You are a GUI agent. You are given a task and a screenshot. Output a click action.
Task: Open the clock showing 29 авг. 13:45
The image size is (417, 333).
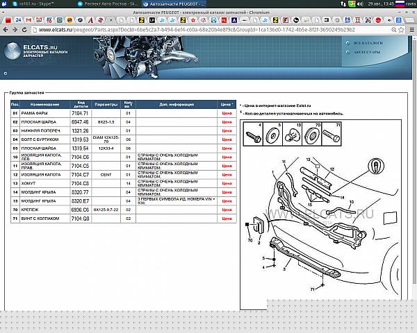[x=381, y=4]
